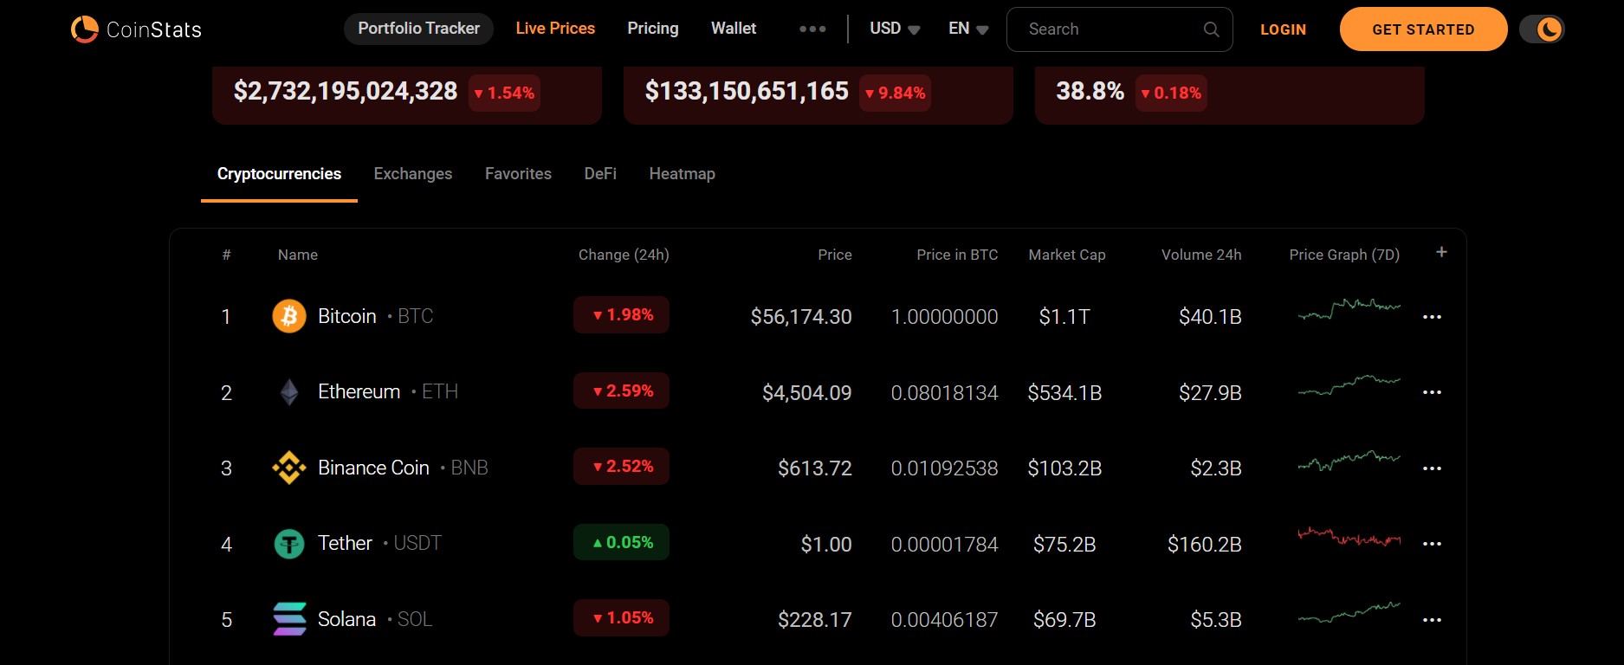1624x665 pixels.
Task: Click the GET STARTED button
Action: click(1423, 29)
